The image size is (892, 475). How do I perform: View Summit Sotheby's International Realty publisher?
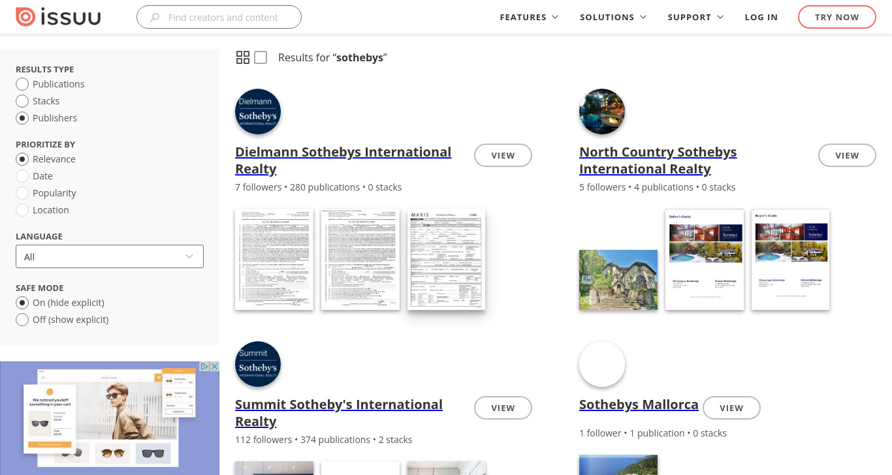pos(503,408)
